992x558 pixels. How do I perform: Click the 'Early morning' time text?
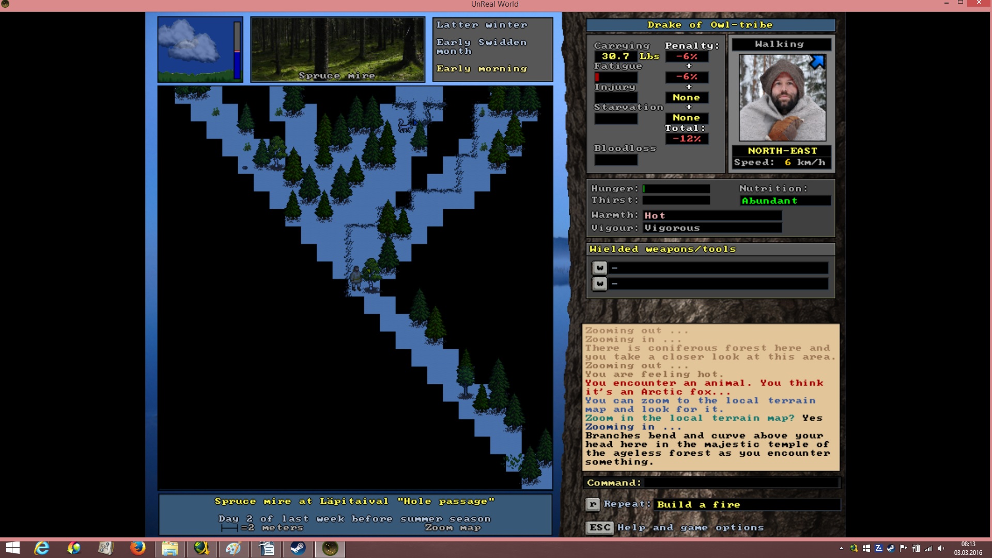482,69
